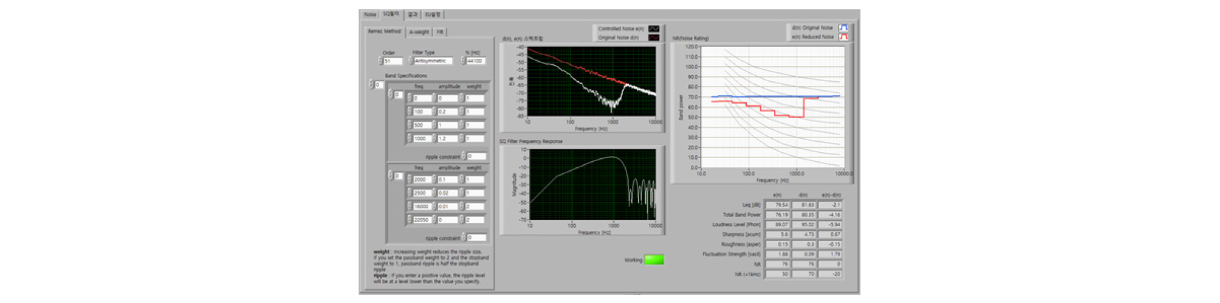Select the Remez Method tab
1220x303 pixels.
coord(384,32)
